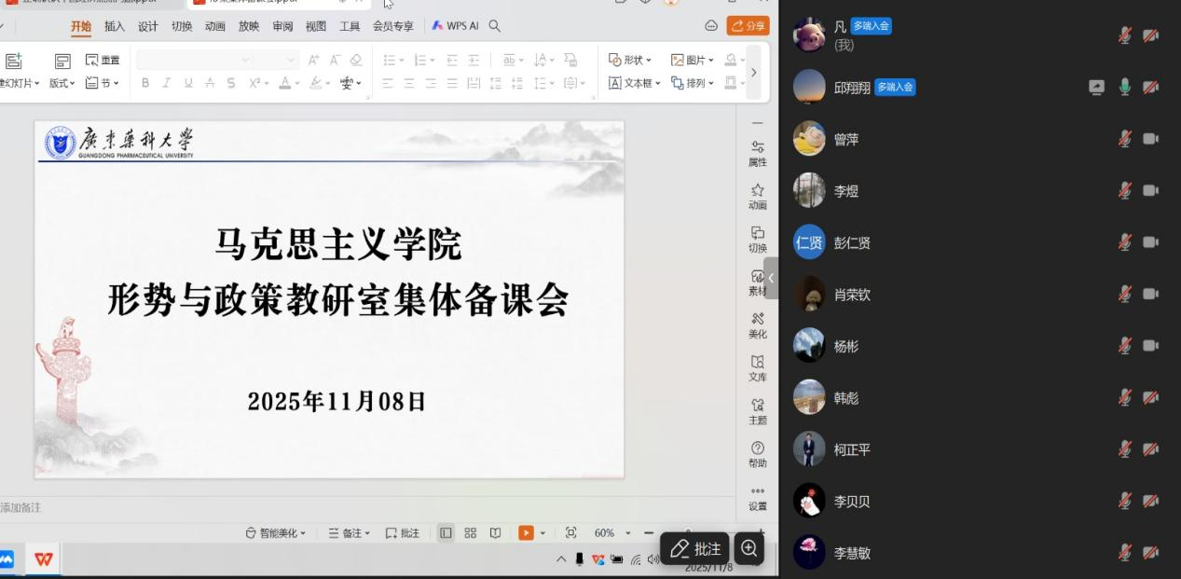Toggle 邱翔翔's active microphone icon
The height and width of the screenshot is (579, 1181).
point(1125,88)
